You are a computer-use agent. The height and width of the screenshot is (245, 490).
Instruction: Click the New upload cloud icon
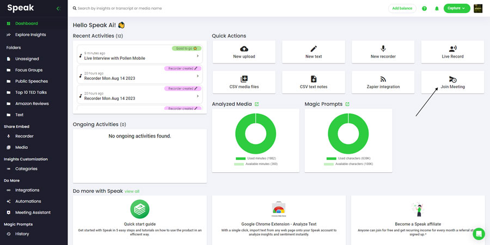244,49
